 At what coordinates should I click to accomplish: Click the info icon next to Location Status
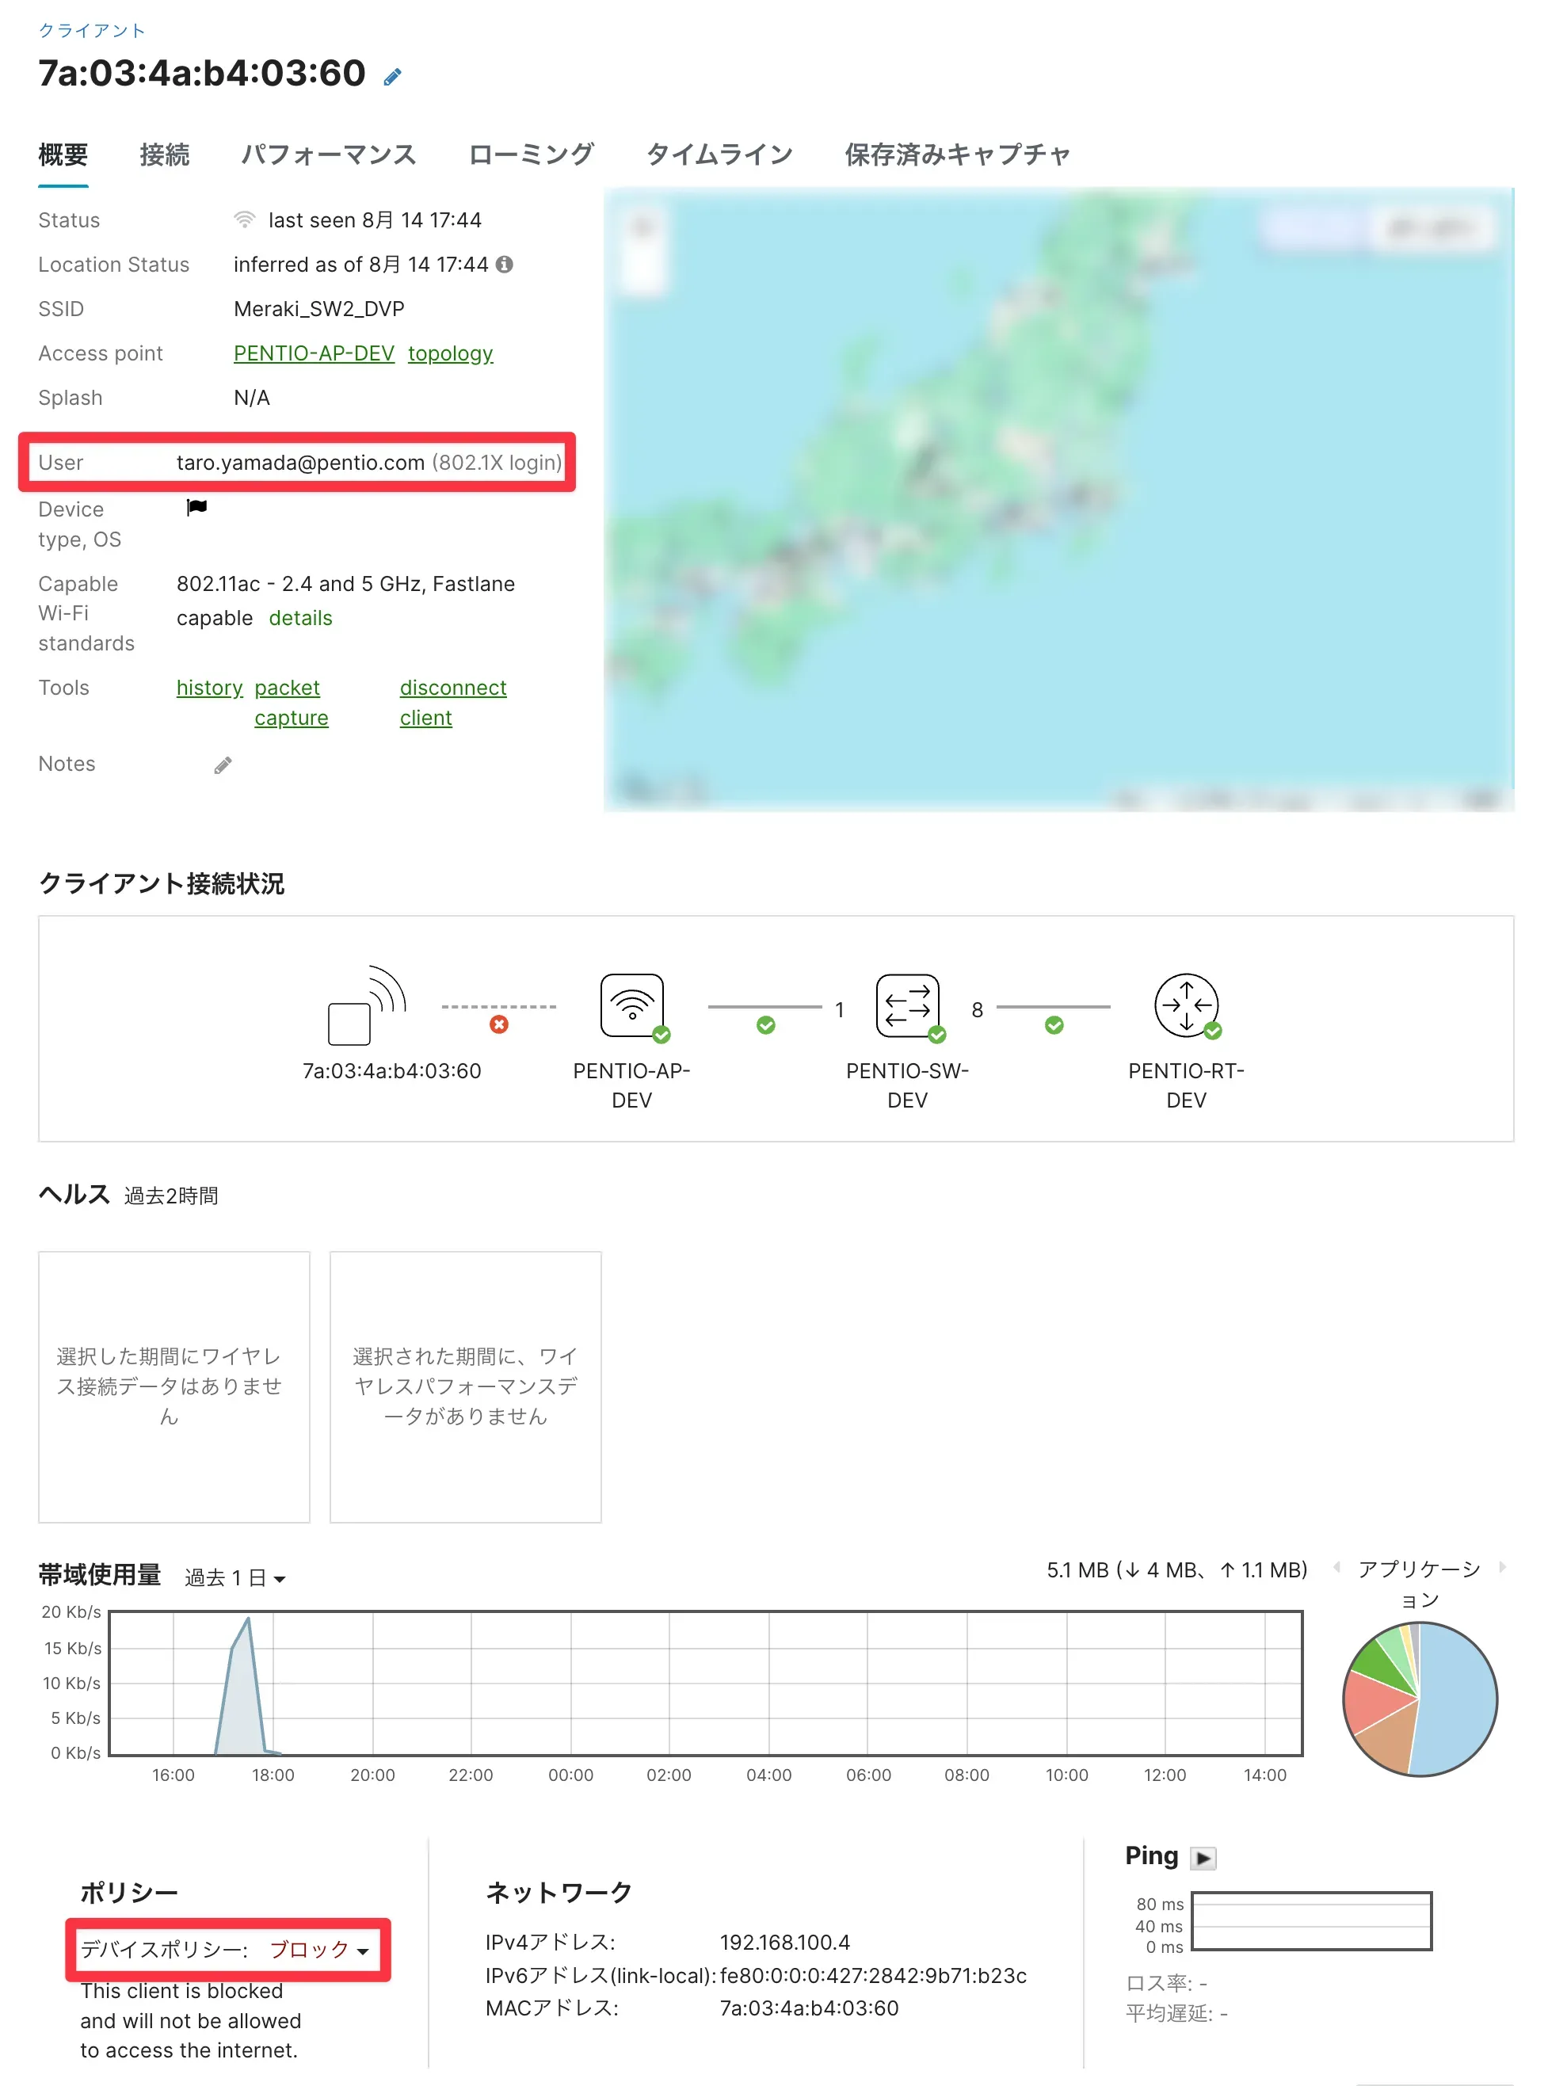coord(504,265)
